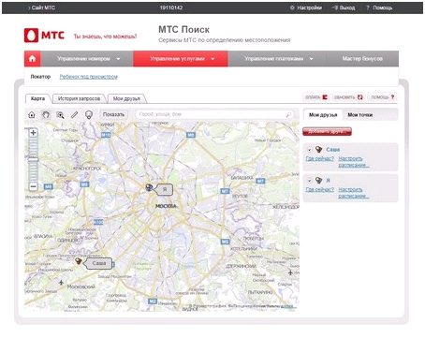Click the red Добавить друга button
Screen dimensions: 425x338
click(x=327, y=131)
